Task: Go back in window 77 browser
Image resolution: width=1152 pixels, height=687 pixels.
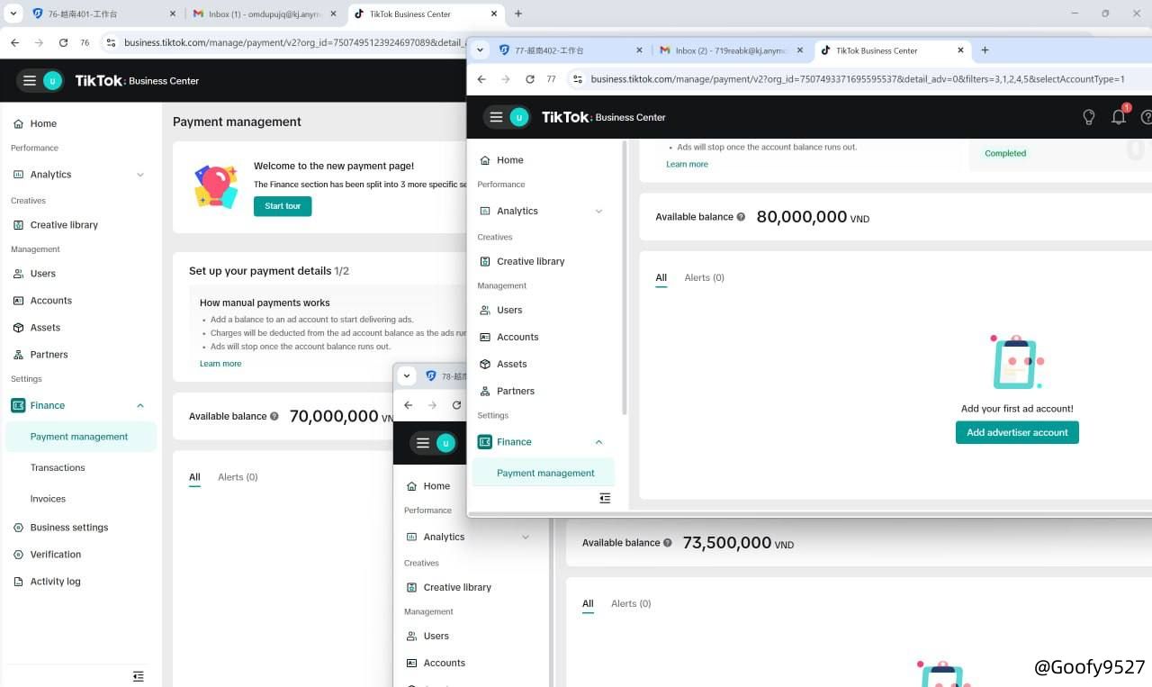Action: pos(481,79)
